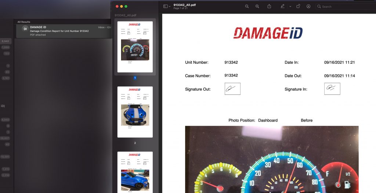Click Date Out value 09/16/2021 11:14
Screen dimensions: 376x193
point(340,76)
